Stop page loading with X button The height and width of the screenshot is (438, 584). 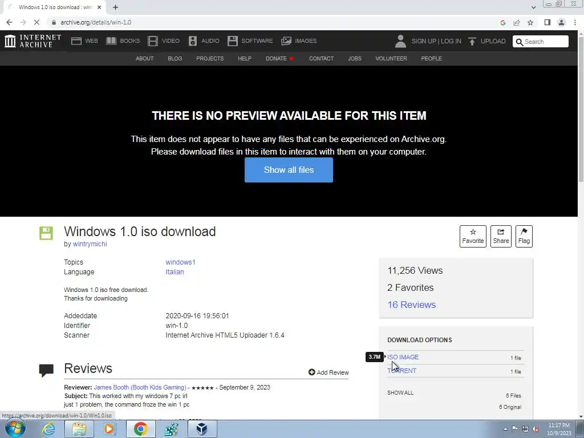click(x=36, y=22)
